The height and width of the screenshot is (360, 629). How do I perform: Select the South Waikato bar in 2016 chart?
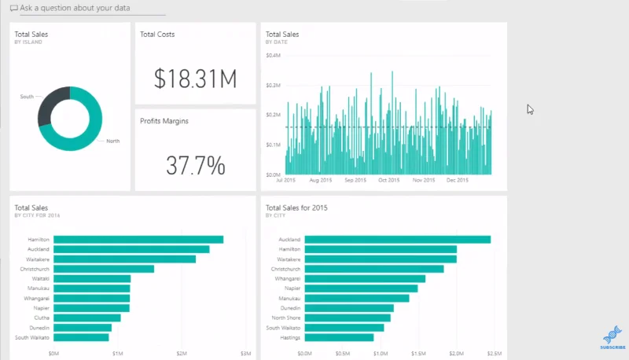81,337
